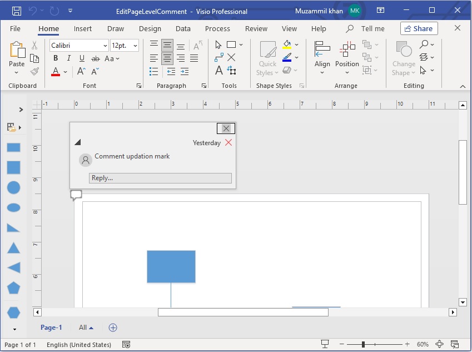Expand the All pages list
Image resolution: width=472 pixels, height=352 pixels.
86,328
